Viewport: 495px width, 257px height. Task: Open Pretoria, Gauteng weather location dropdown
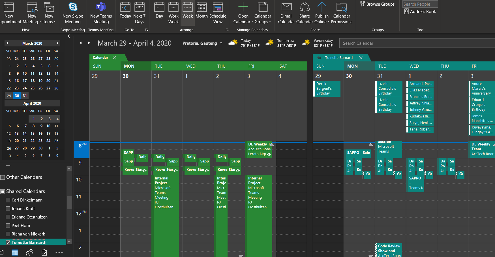221,43
